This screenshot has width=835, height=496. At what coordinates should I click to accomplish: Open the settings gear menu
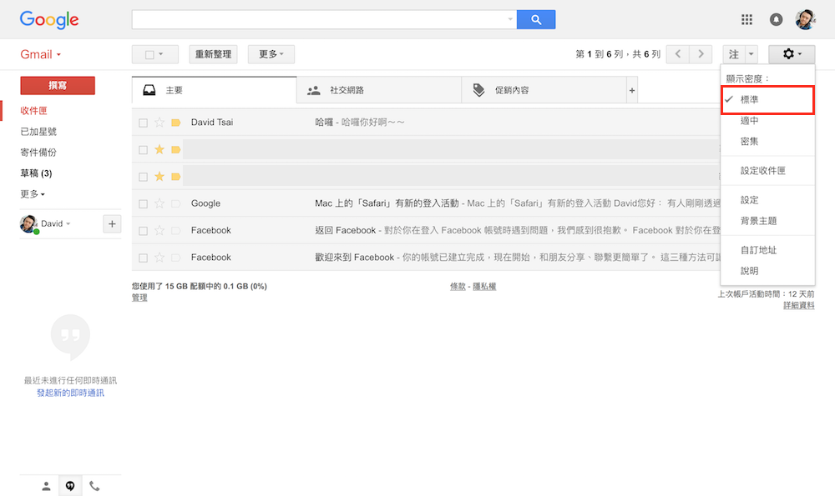pos(791,54)
